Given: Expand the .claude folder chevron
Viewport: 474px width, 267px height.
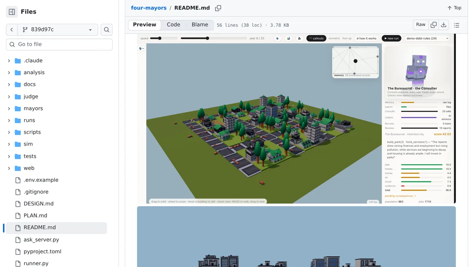Looking at the screenshot, I should click(x=9, y=60).
